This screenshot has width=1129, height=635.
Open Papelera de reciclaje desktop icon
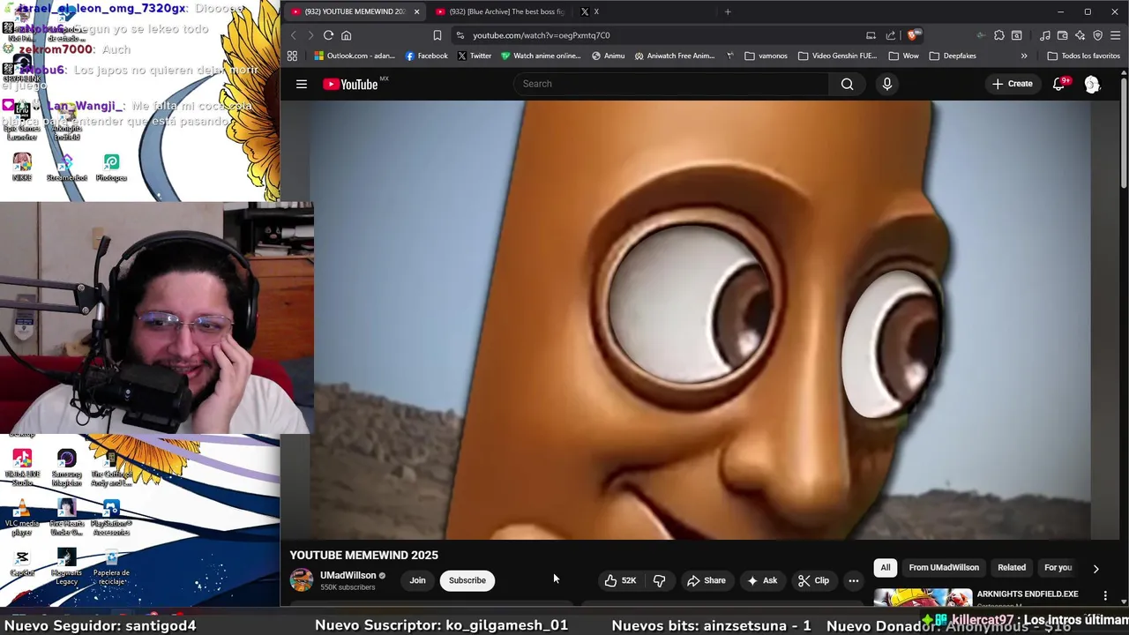click(x=111, y=566)
